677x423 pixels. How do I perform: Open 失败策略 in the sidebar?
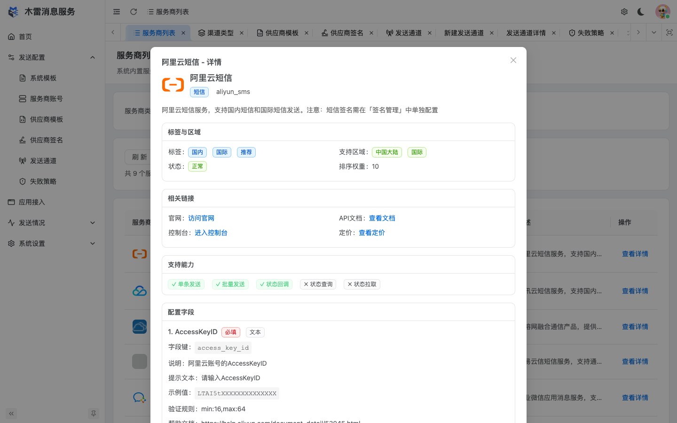(x=53, y=181)
